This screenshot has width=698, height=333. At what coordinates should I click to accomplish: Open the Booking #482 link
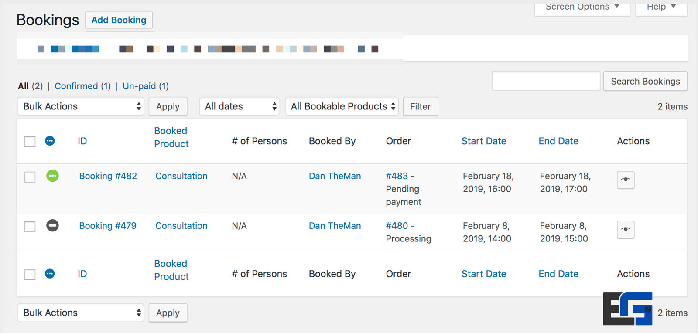(x=108, y=176)
